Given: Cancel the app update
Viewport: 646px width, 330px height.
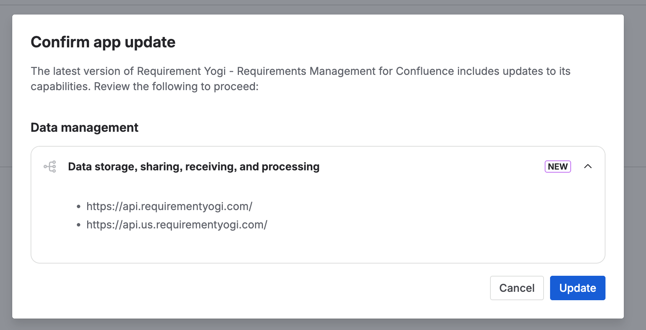Looking at the screenshot, I should click(x=516, y=288).
